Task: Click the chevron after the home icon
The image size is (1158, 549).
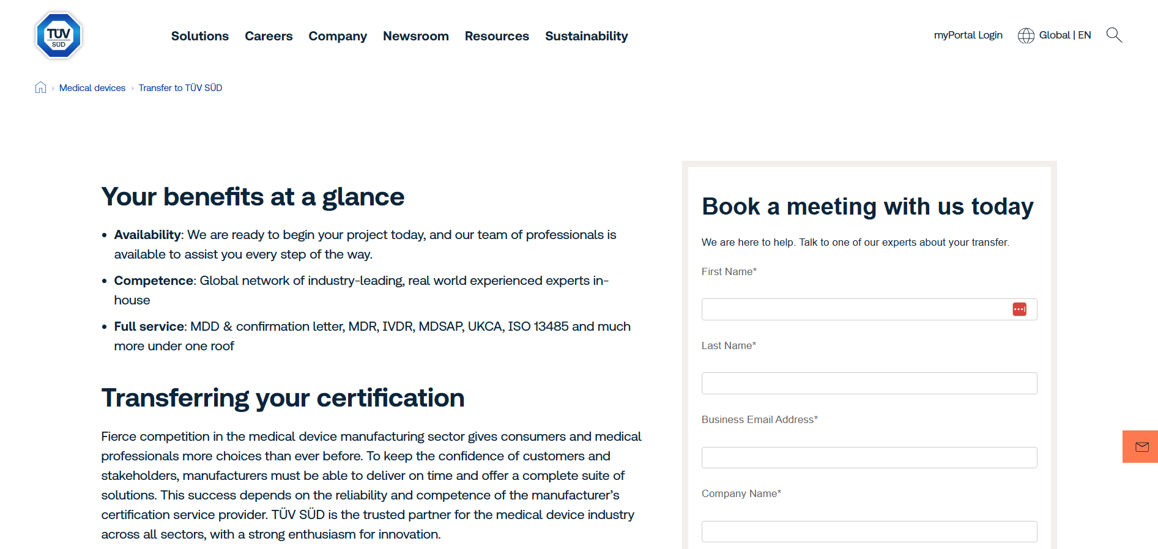Action: 52,87
